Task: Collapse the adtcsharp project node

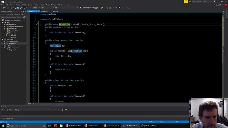Action: pyautogui.click(x=2, y=39)
